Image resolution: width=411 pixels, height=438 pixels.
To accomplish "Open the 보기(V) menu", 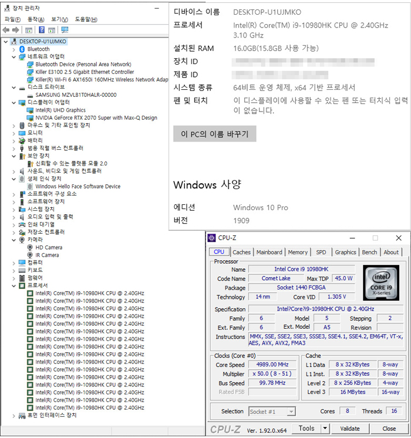I will coord(59,19).
